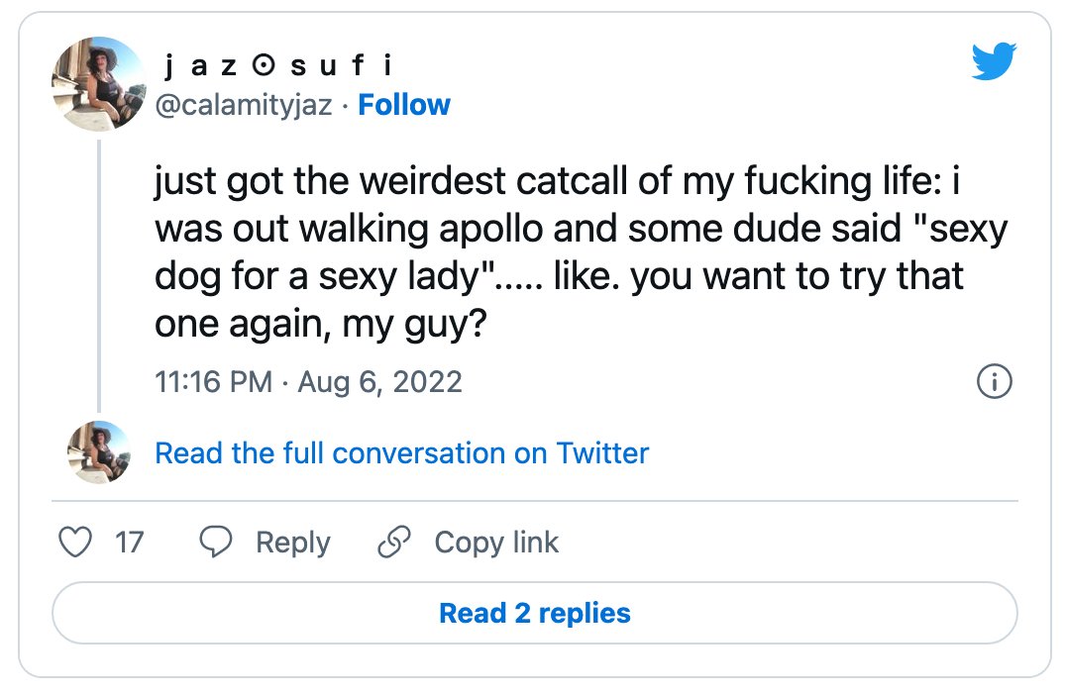
Task: Open the 11:16 PM time link
Action: point(213,381)
